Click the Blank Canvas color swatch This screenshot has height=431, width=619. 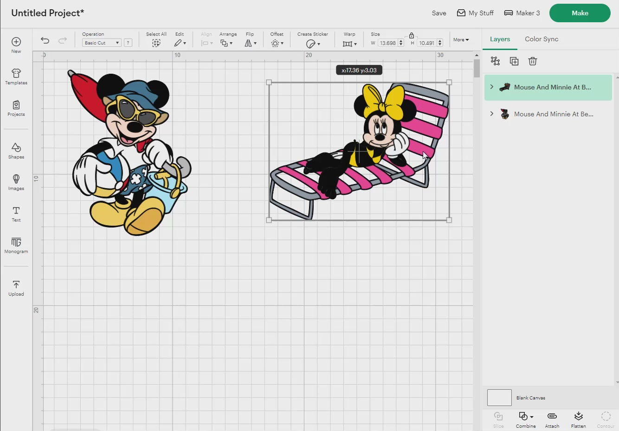click(499, 398)
